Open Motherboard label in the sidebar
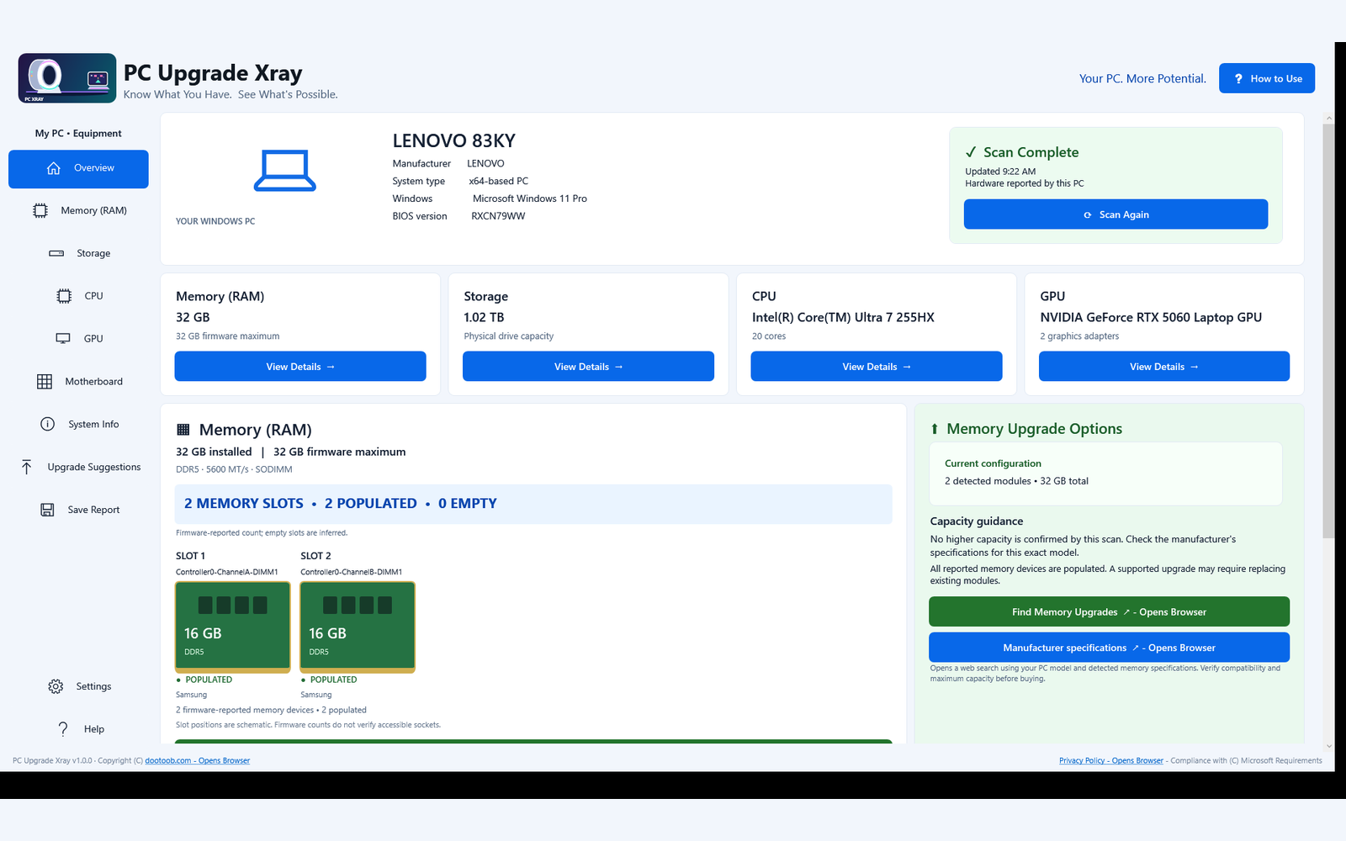This screenshot has height=841, width=1346. coord(94,382)
